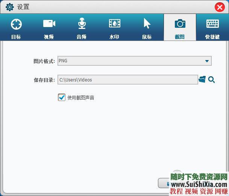Switch to the 音频 tab label
Viewport: 229px width, 196px height.
coord(82,37)
